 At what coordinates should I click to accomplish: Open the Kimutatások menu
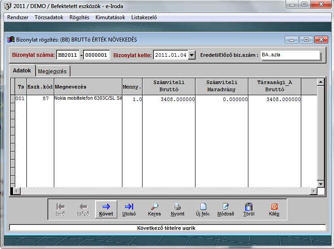point(110,17)
